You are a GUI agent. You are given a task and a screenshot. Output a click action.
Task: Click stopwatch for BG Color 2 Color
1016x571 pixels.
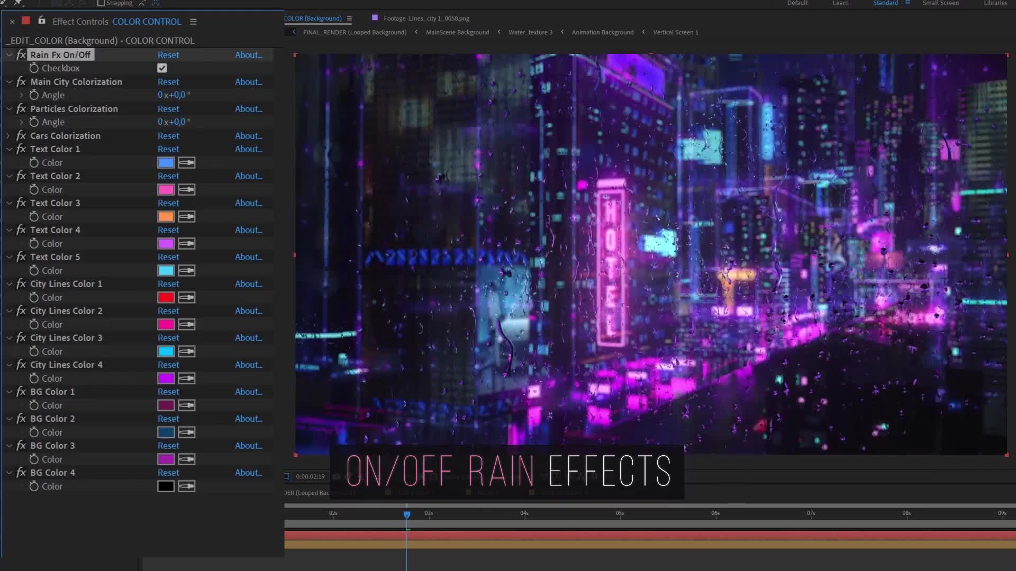click(x=34, y=432)
